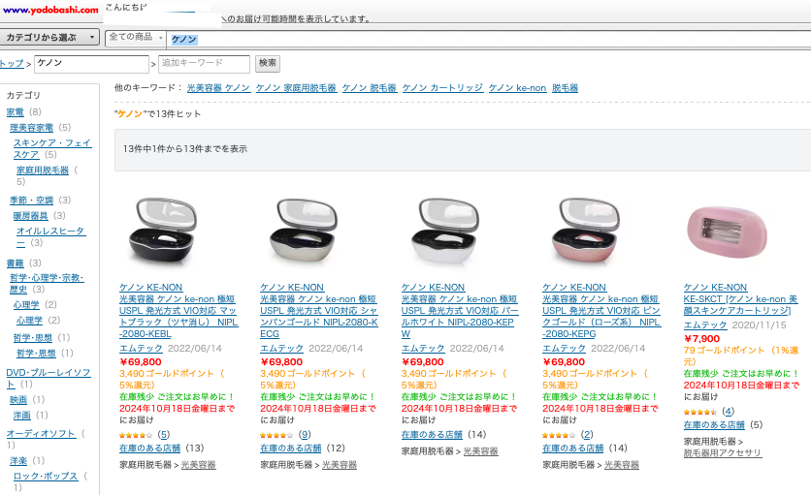Open related keyword 光美容器 ケノン

click(x=218, y=88)
